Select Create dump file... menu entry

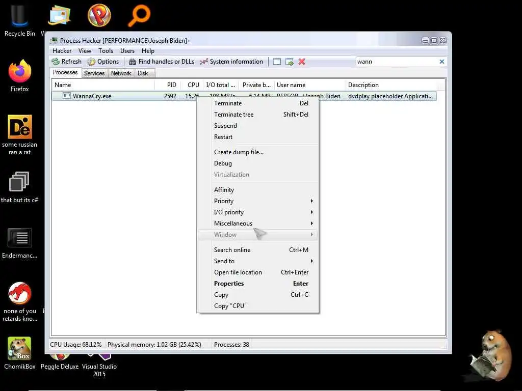pos(257,152)
